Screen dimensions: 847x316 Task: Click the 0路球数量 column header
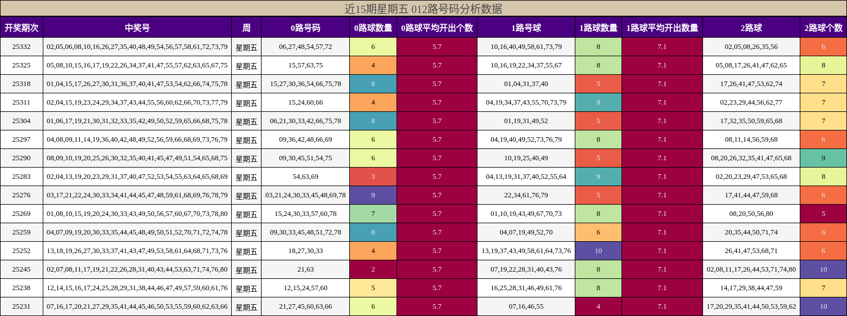[373, 28]
